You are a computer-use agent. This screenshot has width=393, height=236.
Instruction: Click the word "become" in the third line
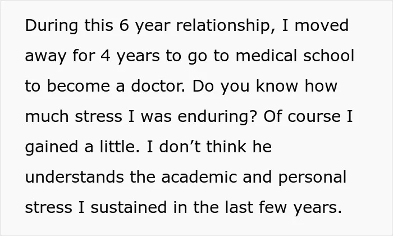click(79, 85)
